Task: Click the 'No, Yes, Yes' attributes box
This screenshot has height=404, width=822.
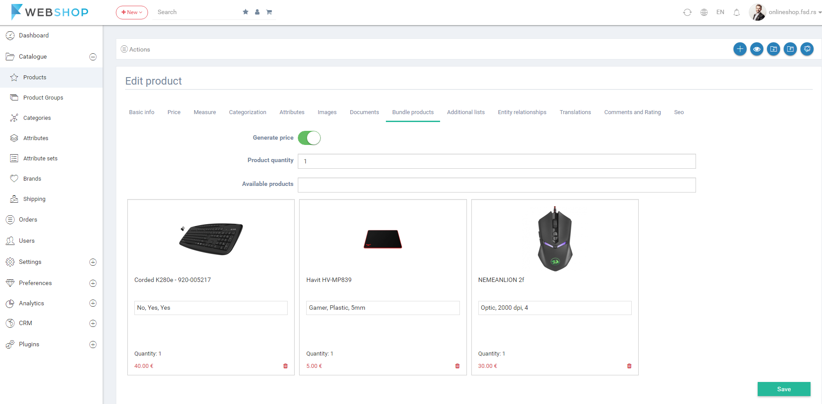Action: (x=211, y=308)
